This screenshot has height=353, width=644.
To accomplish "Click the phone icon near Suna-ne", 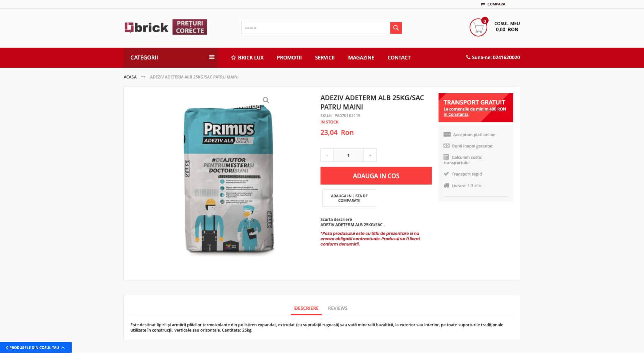I will click(x=468, y=57).
